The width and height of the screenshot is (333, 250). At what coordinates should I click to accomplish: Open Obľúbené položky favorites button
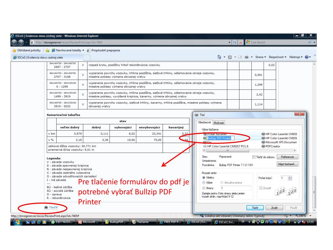[27, 50]
